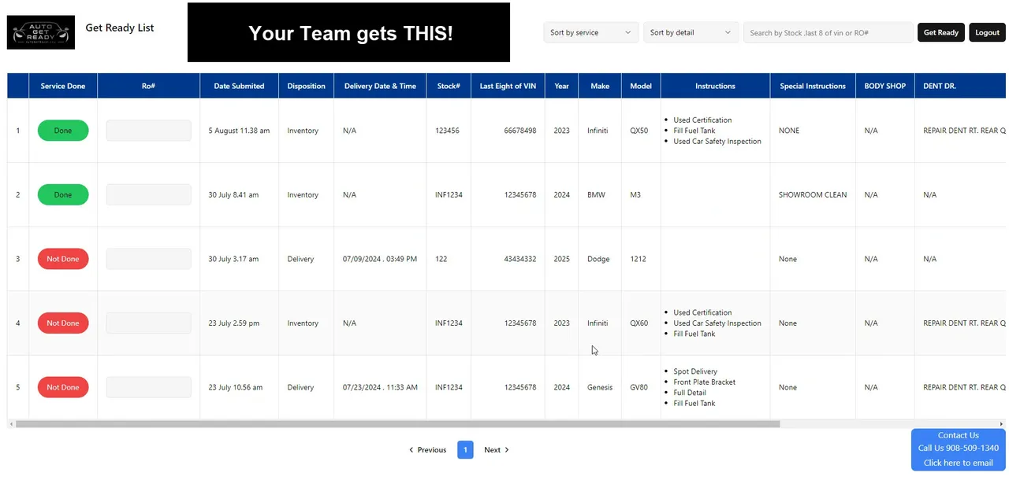Open the Sort by detail dropdown
The image size is (1009, 480).
coord(691,32)
